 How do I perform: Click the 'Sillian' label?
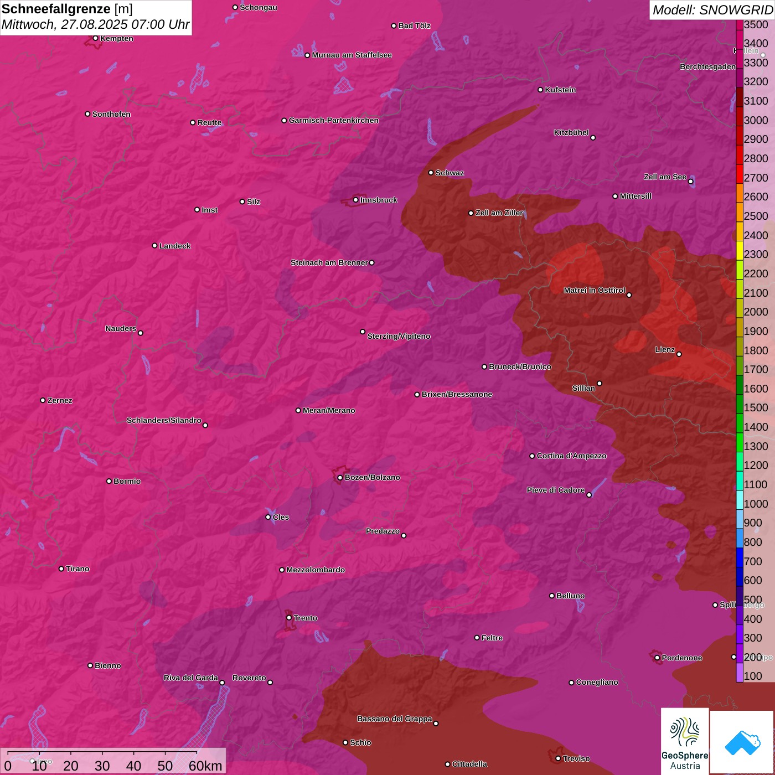click(583, 388)
